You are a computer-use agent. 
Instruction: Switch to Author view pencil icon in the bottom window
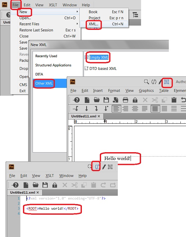(104, 167)
